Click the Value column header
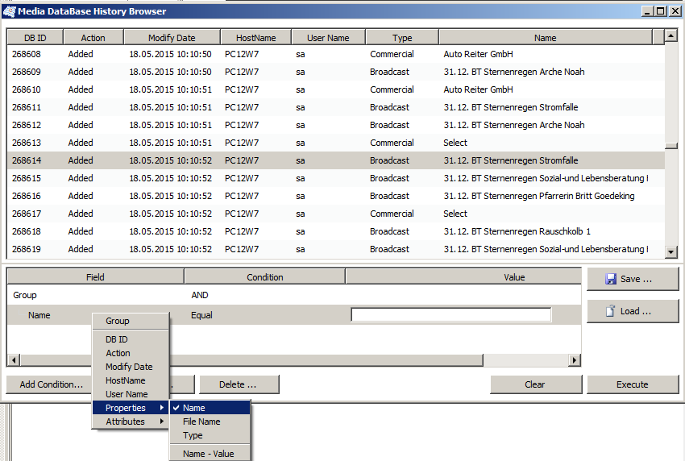This screenshot has width=685, height=461. point(463,277)
